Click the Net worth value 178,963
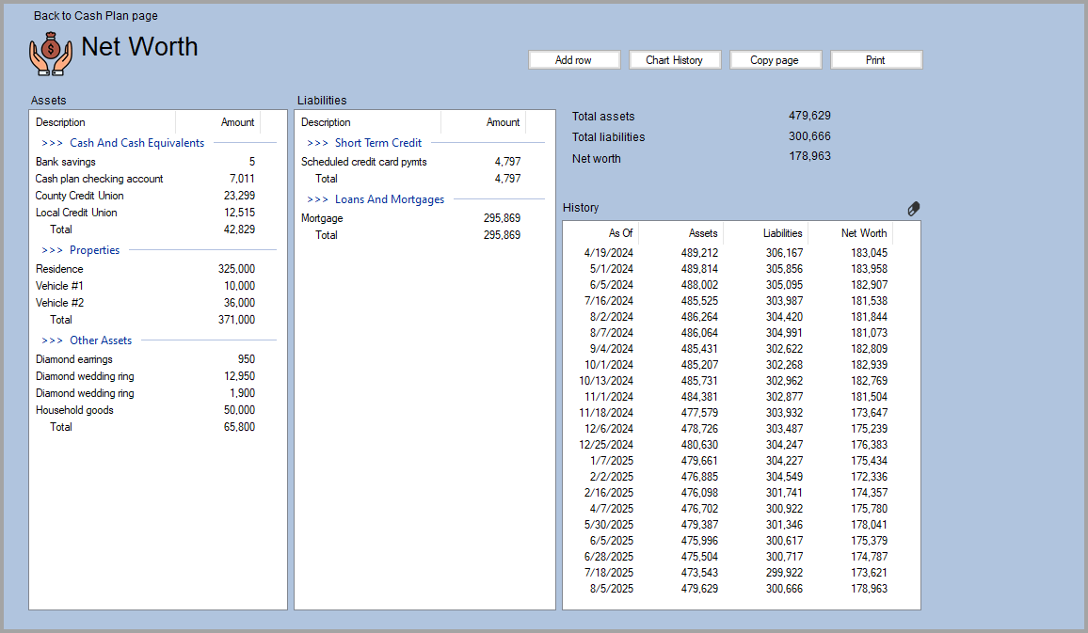 coord(809,157)
